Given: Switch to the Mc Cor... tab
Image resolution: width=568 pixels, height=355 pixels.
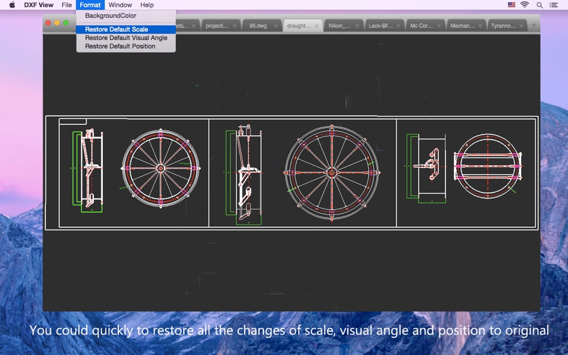Looking at the screenshot, I should [x=421, y=26].
